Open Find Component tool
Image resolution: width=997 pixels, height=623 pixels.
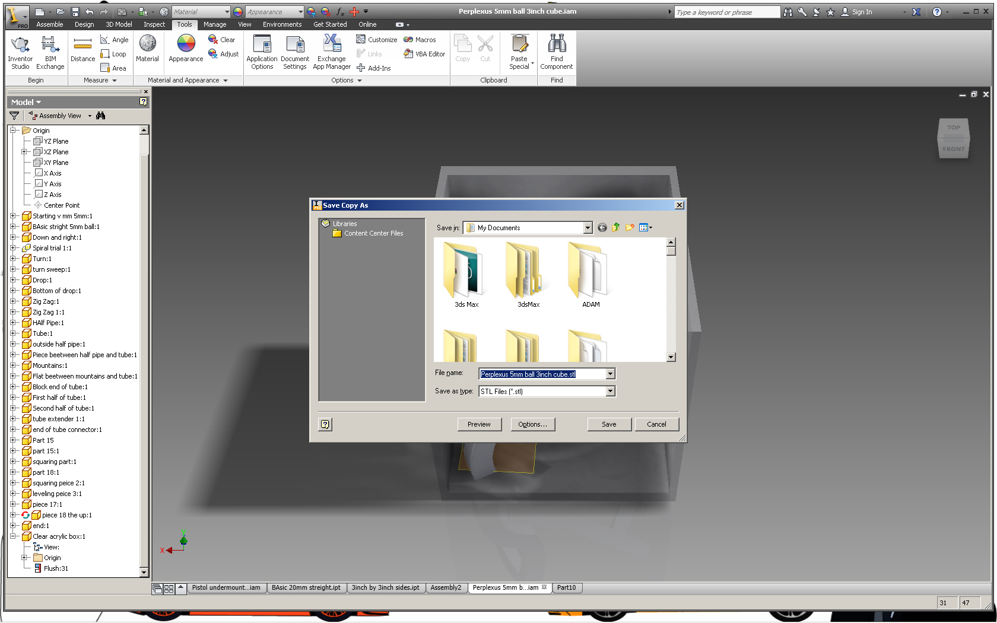click(557, 53)
